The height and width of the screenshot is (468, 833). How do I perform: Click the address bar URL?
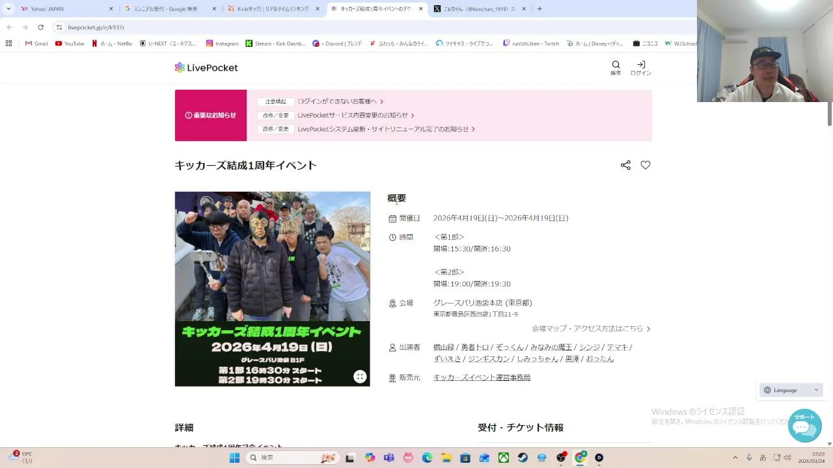click(x=96, y=27)
